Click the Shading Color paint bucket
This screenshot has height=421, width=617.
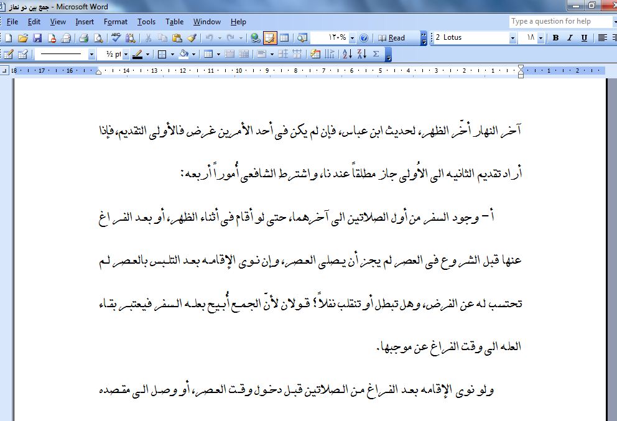pos(183,54)
